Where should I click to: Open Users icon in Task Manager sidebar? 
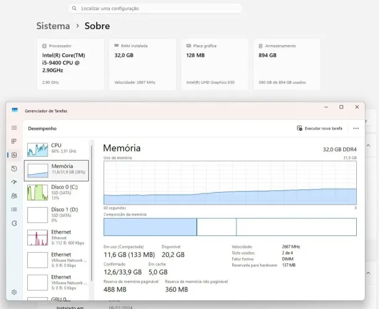[x=14, y=196]
